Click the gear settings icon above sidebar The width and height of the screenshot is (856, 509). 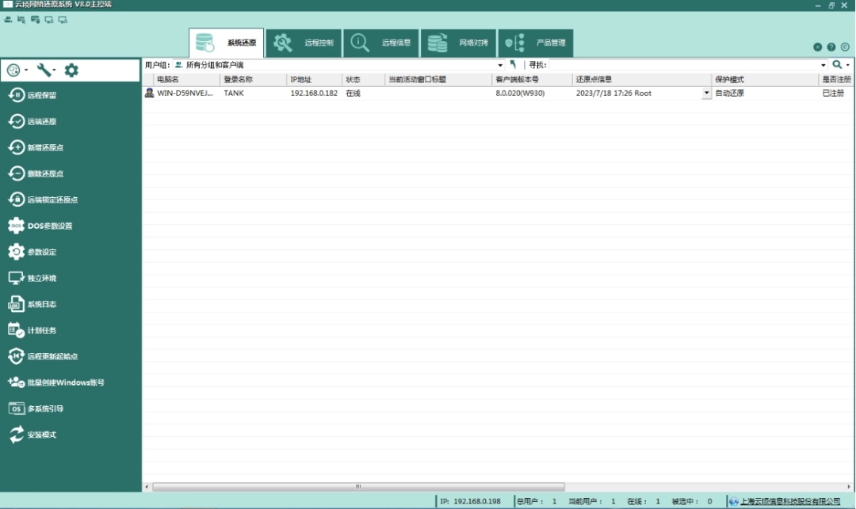click(71, 70)
